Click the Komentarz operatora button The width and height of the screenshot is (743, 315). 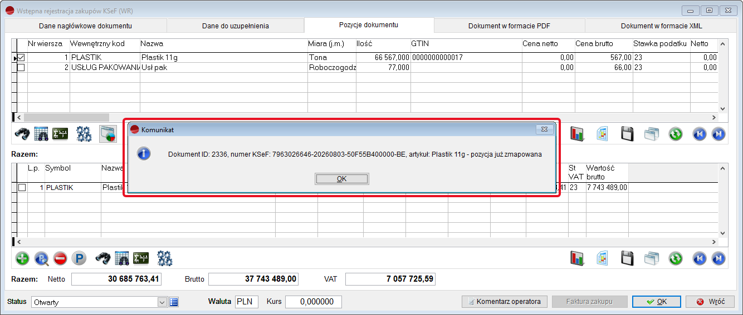pyautogui.click(x=504, y=302)
